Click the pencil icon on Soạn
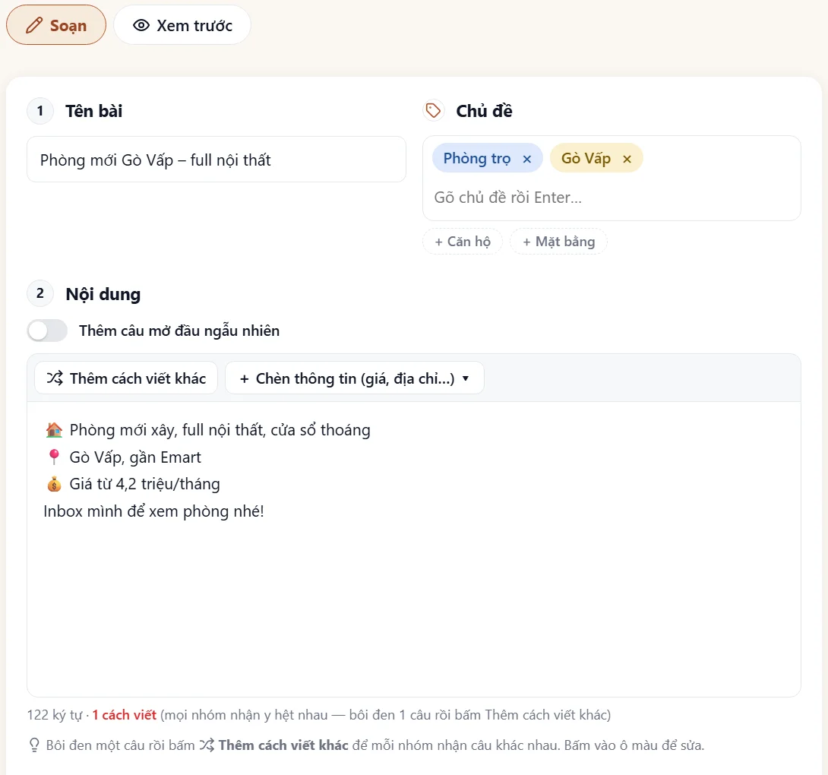828x775 pixels. coord(34,25)
